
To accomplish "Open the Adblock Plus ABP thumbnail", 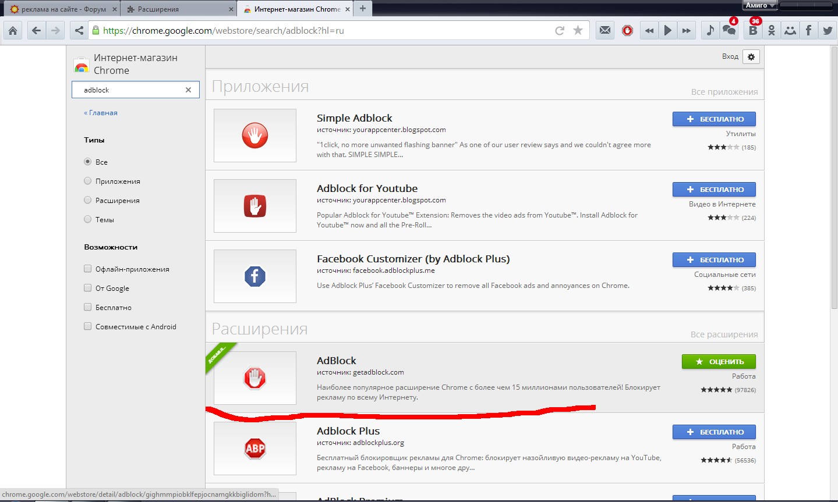I will point(255,448).
